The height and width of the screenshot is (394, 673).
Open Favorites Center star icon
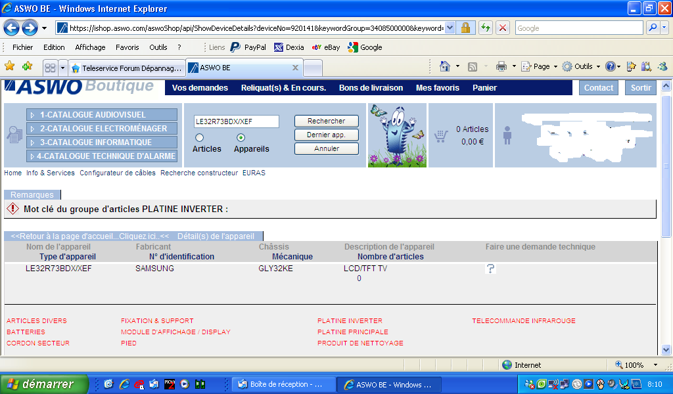click(x=9, y=66)
